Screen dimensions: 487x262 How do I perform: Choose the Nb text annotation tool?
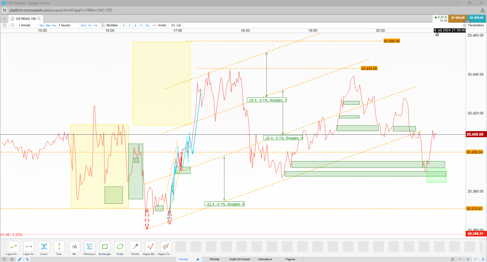point(74,248)
